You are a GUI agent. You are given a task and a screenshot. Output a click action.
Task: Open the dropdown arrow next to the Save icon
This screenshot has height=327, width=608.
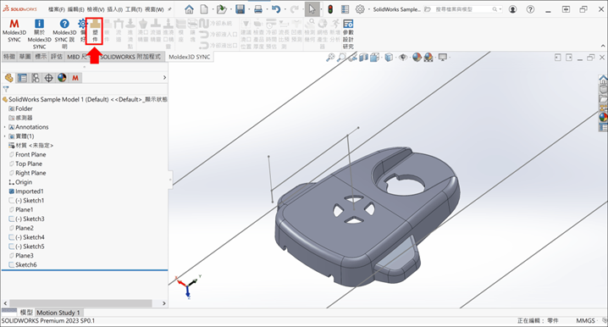pyautogui.click(x=248, y=9)
